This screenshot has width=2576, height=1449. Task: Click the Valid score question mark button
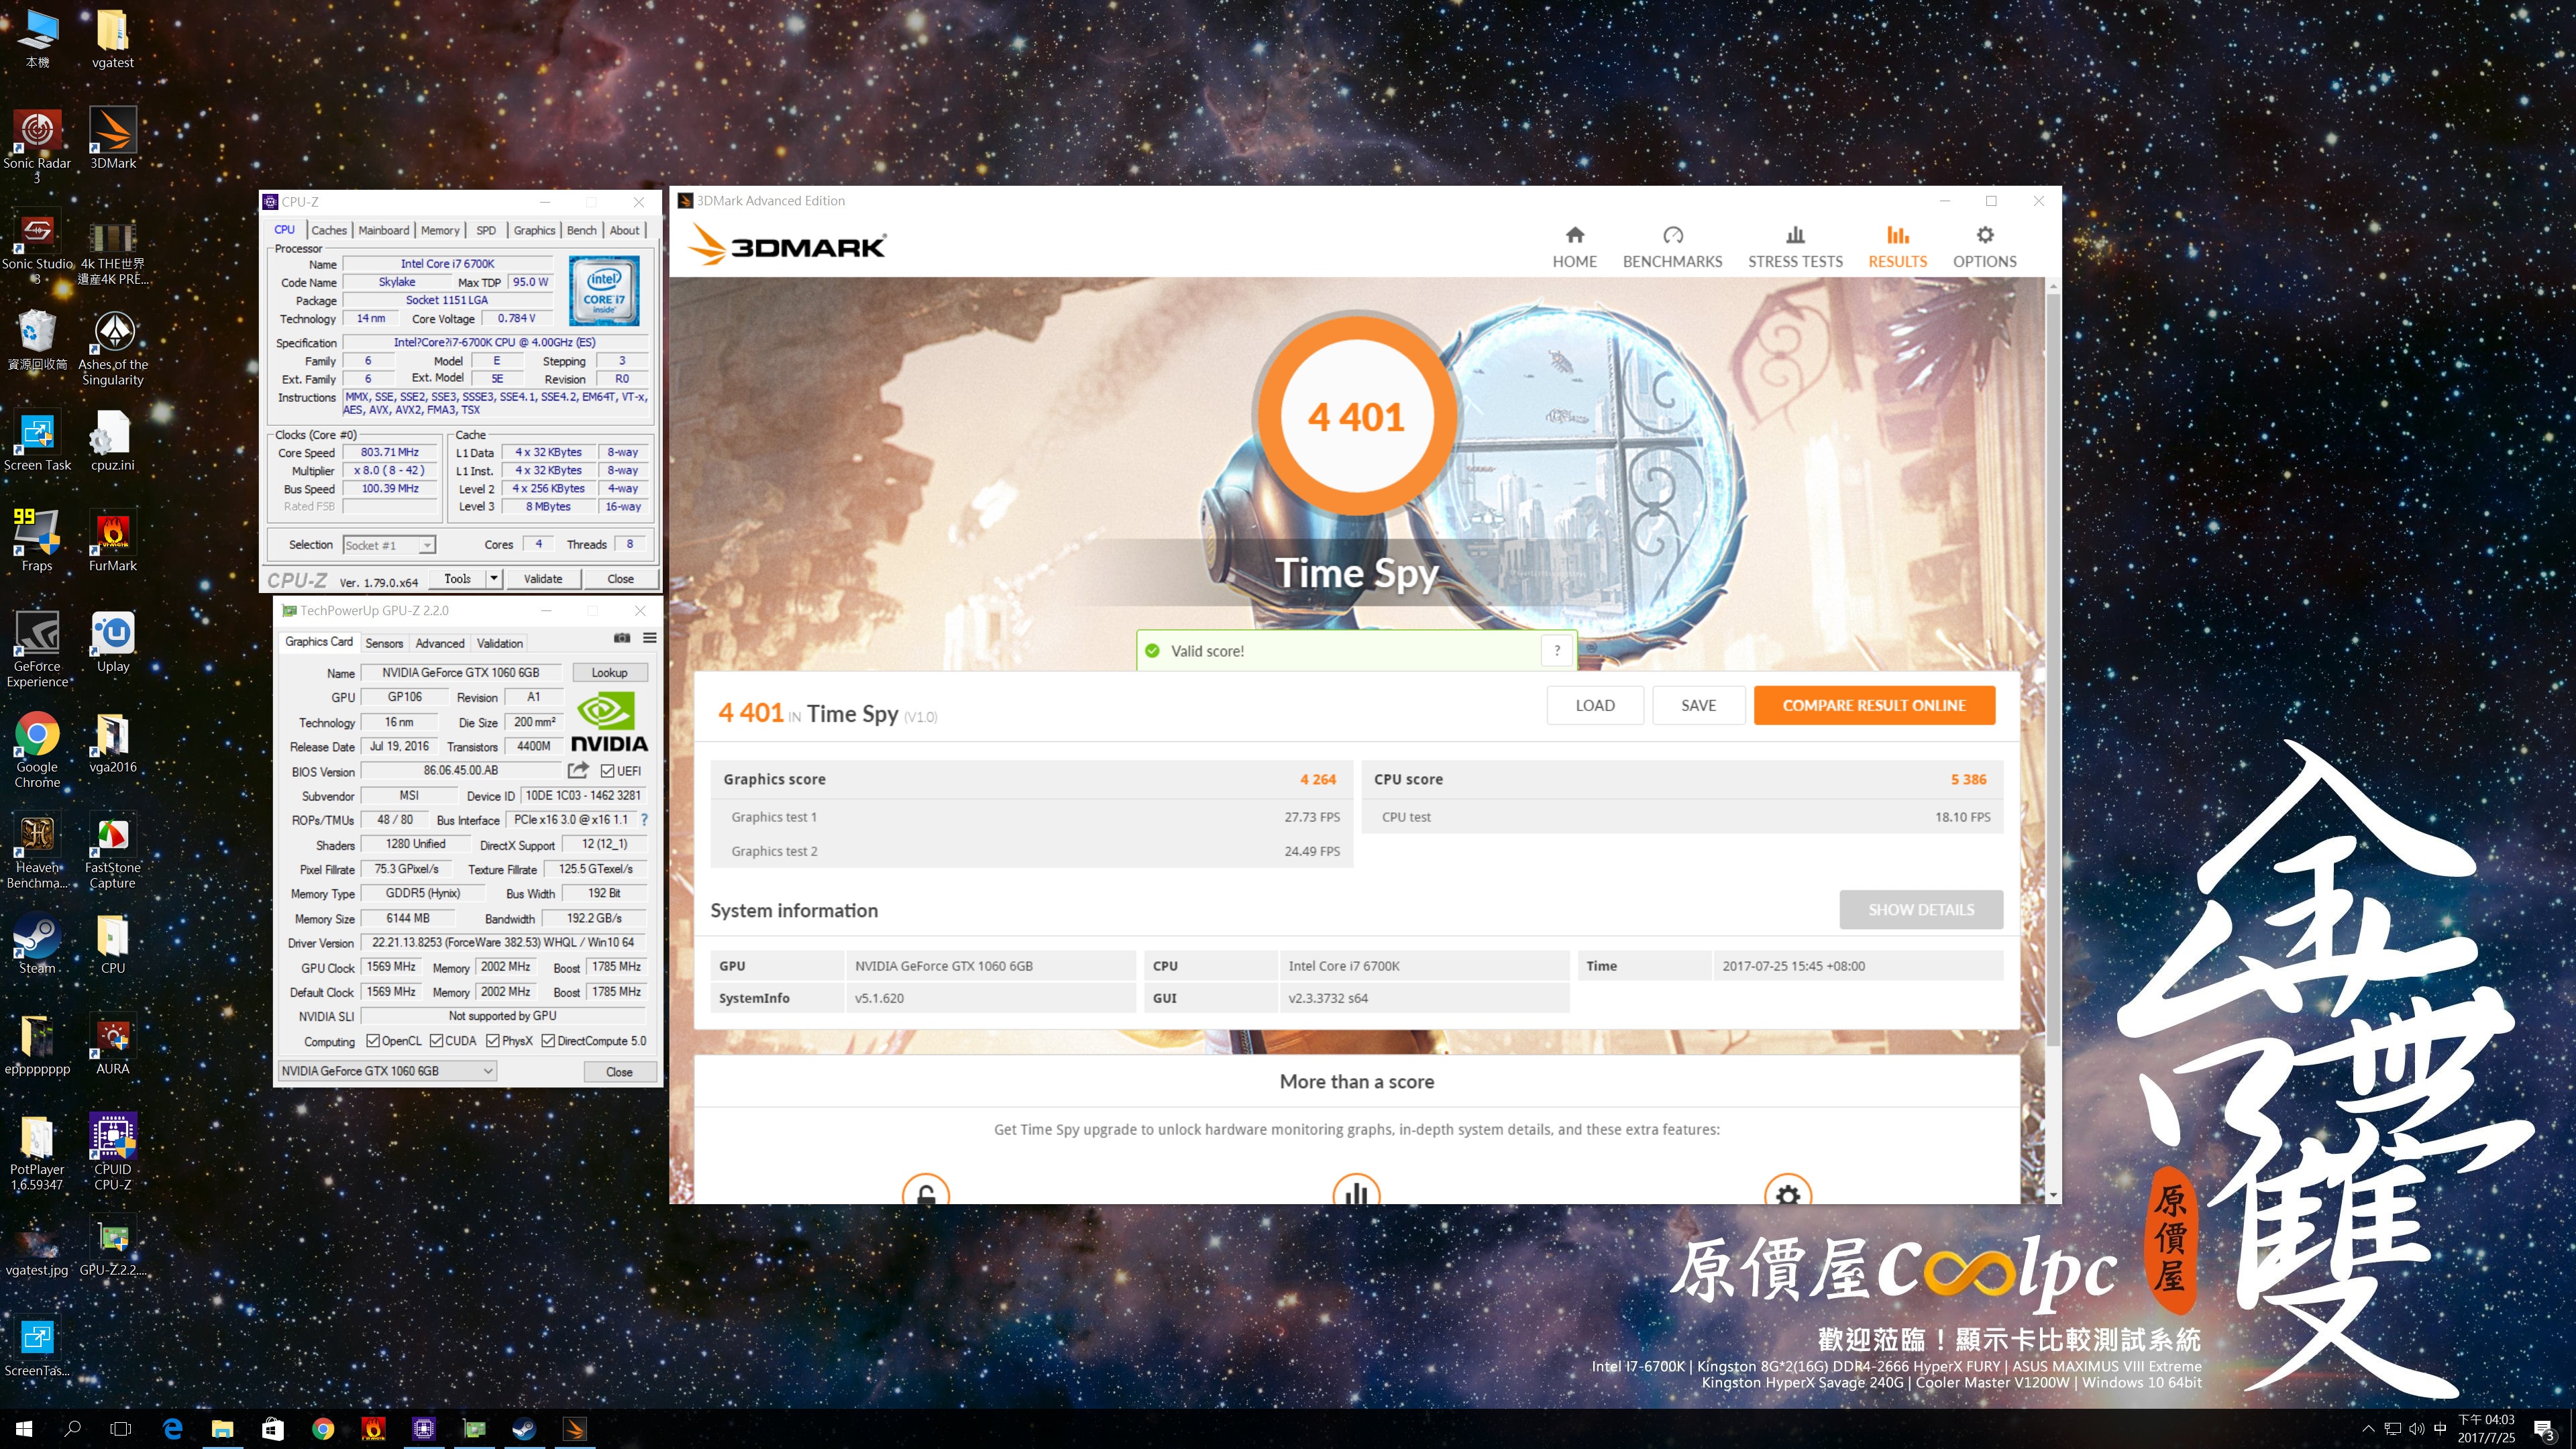click(1557, 651)
